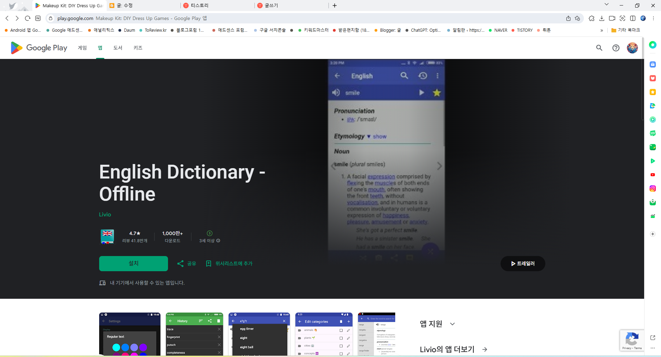Open the Livio developer page

tap(105, 214)
